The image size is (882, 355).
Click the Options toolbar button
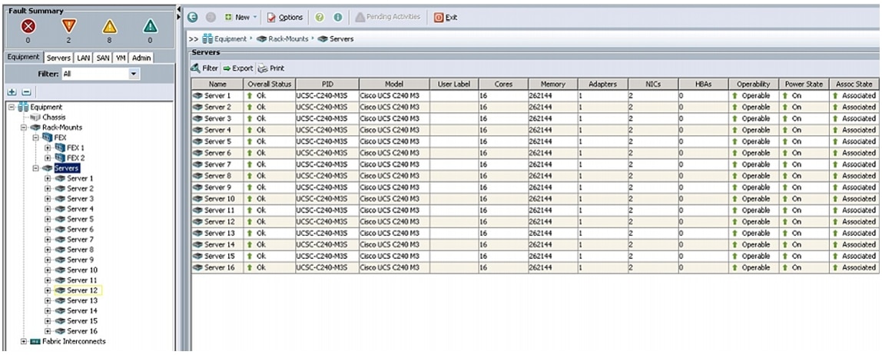(x=285, y=17)
